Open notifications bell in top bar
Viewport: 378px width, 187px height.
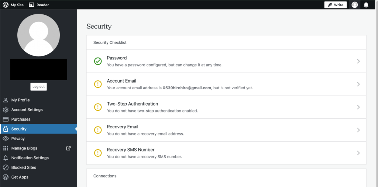[x=366, y=5]
